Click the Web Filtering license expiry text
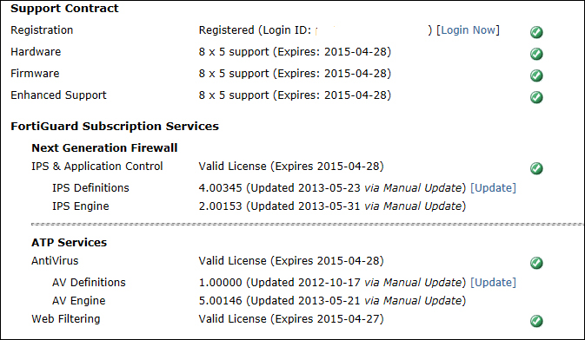This screenshot has height=340, width=585. 291,319
